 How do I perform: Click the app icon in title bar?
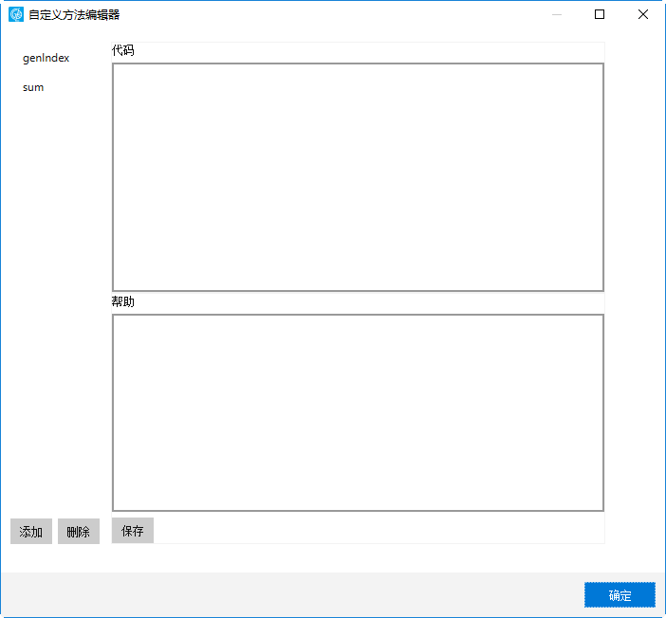click(x=16, y=14)
